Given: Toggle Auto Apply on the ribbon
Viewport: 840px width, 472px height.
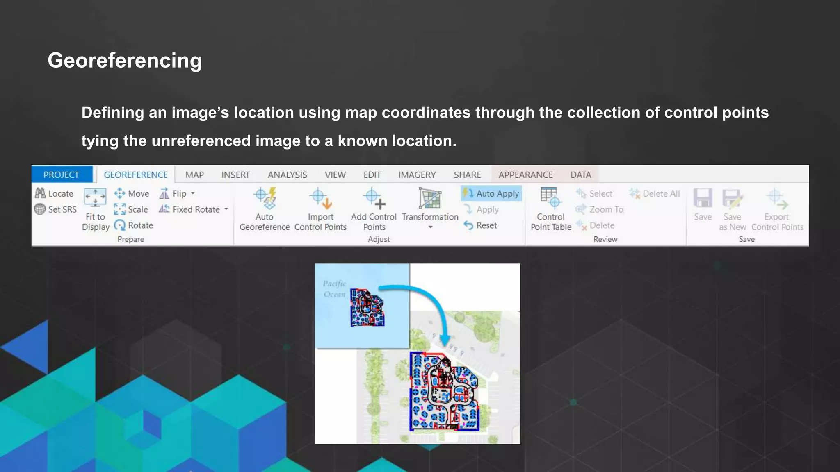Looking at the screenshot, I should point(491,193).
